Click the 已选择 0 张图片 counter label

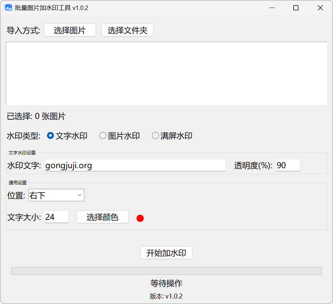(x=36, y=116)
